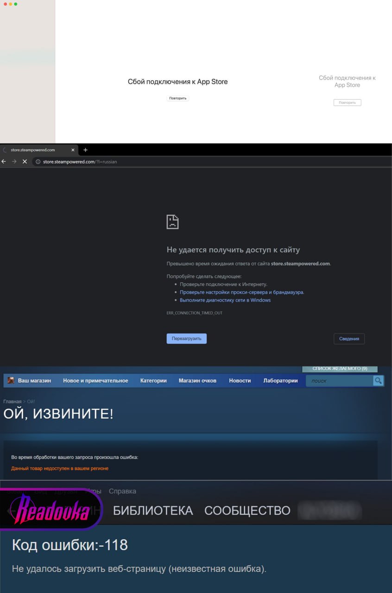Click the magnifier search icon in Steam
The width and height of the screenshot is (392, 593).
(379, 381)
